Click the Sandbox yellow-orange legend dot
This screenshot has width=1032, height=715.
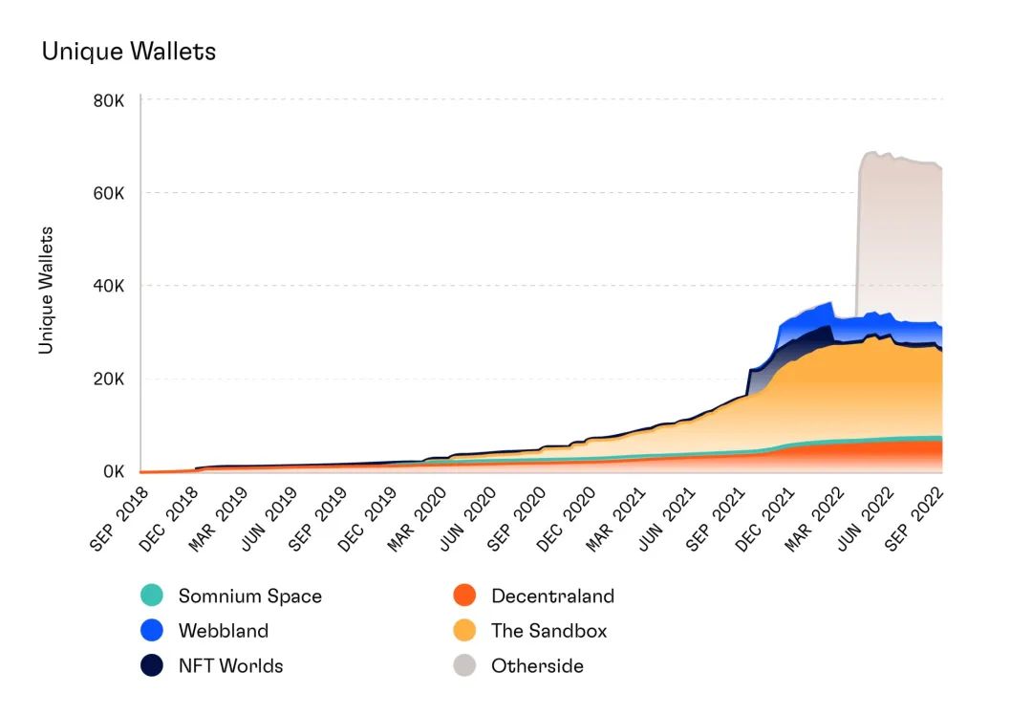[x=464, y=630]
